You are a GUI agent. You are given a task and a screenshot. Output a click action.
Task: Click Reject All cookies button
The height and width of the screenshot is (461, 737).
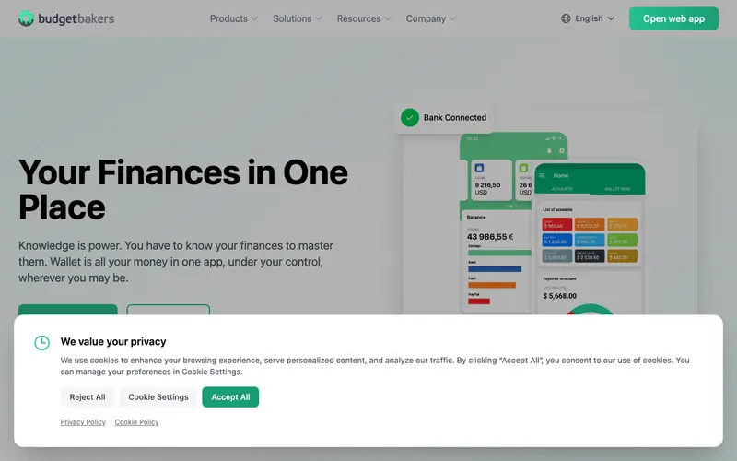[88, 397]
